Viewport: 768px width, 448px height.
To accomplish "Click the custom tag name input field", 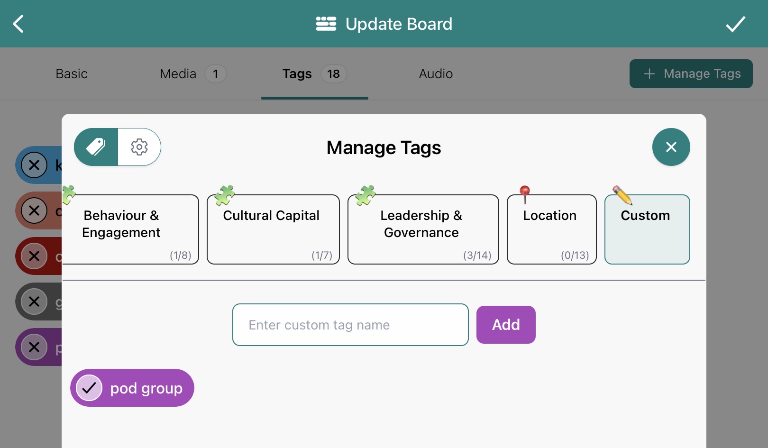I will [350, 325].
